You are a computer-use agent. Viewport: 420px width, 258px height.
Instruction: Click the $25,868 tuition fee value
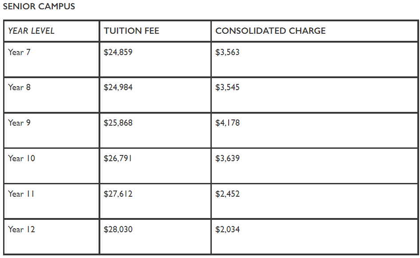(118, 123)
